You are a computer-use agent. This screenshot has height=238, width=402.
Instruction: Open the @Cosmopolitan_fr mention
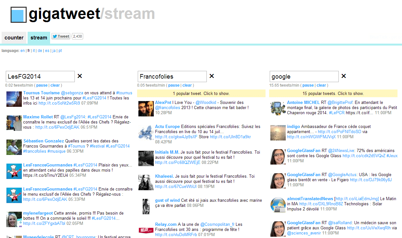coord(217,224)
